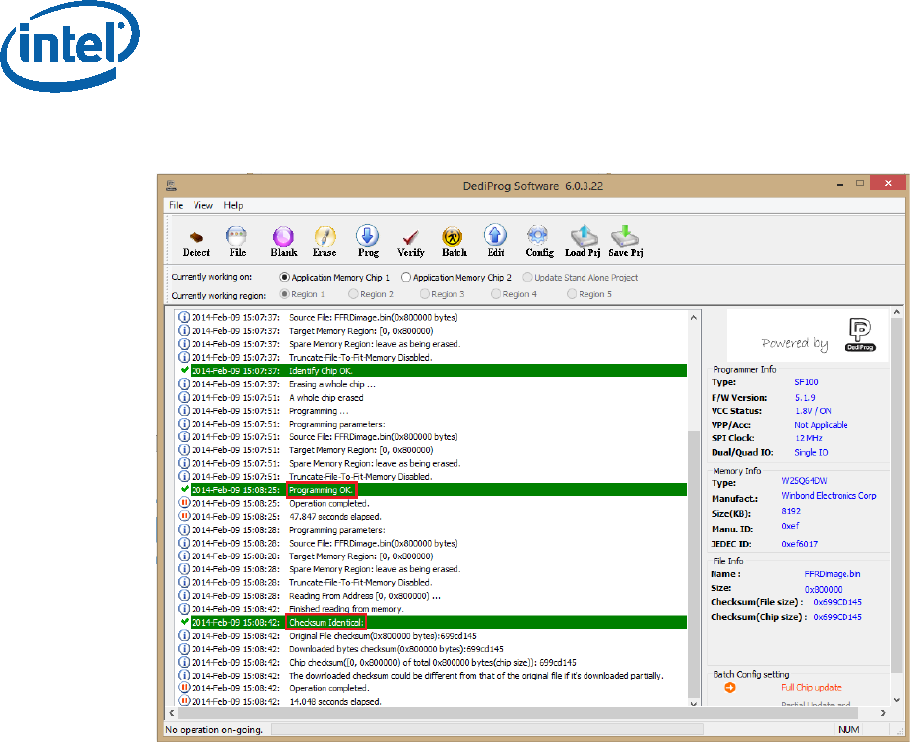Choose Region 3 radio button
The height and width of the screenshot is (742, 910).
pos(443,294)
